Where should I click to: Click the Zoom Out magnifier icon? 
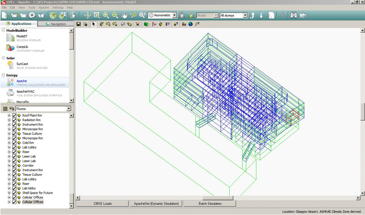point(114,16)
